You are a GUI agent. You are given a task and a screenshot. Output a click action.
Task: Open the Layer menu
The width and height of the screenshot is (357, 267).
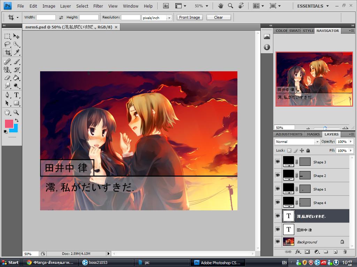coord(66,6)
